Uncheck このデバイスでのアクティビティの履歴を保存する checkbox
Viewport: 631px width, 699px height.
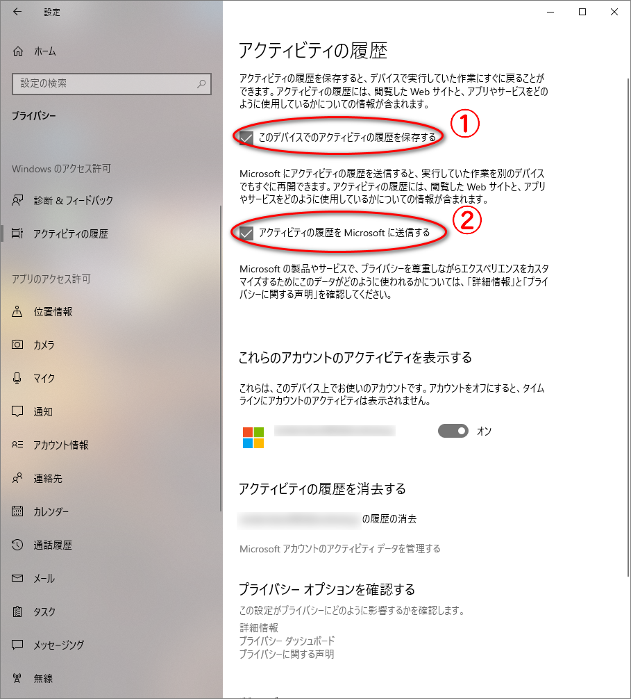click(246, 138)
